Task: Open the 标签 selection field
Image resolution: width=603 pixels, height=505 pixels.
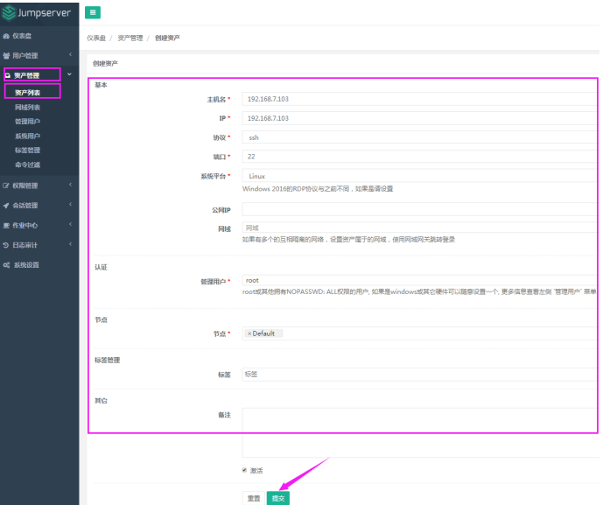Action: click(x=420, y=375)
